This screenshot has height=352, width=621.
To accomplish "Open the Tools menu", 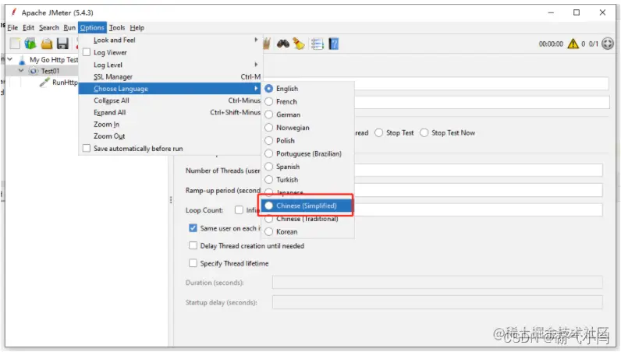I will pyautogui.click(x=117, y=28).
